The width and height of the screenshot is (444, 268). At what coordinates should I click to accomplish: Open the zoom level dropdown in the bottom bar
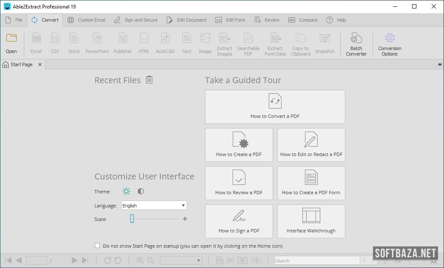(181, 260)
